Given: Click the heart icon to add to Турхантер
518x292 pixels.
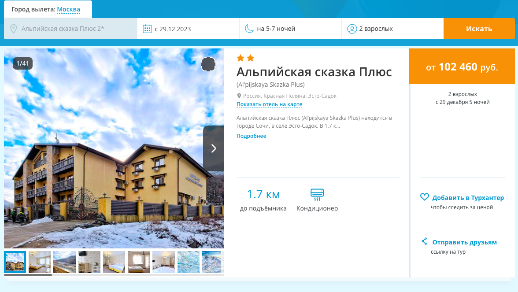Looking at the screenshot, I should coord(425,197).
